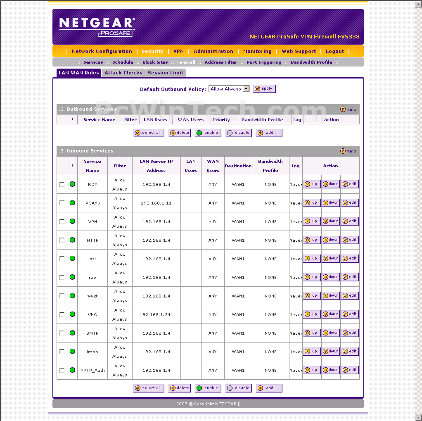Image resolution: width=422 pixels, height=421 pixels.
Task: Go to Port Triggering submenu
Action: pos(264,62)
